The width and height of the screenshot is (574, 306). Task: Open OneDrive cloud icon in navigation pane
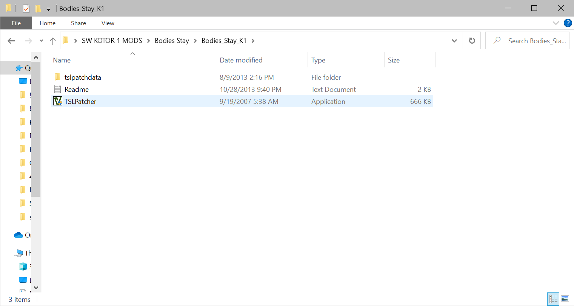point(18,235)
